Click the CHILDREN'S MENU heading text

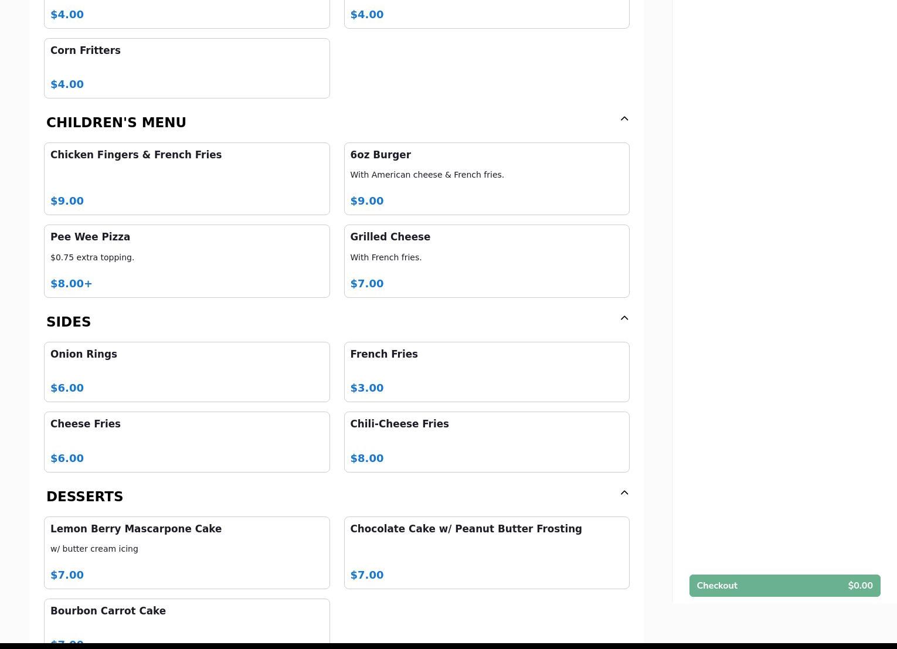pyautogui.click(x=116, y=123)
